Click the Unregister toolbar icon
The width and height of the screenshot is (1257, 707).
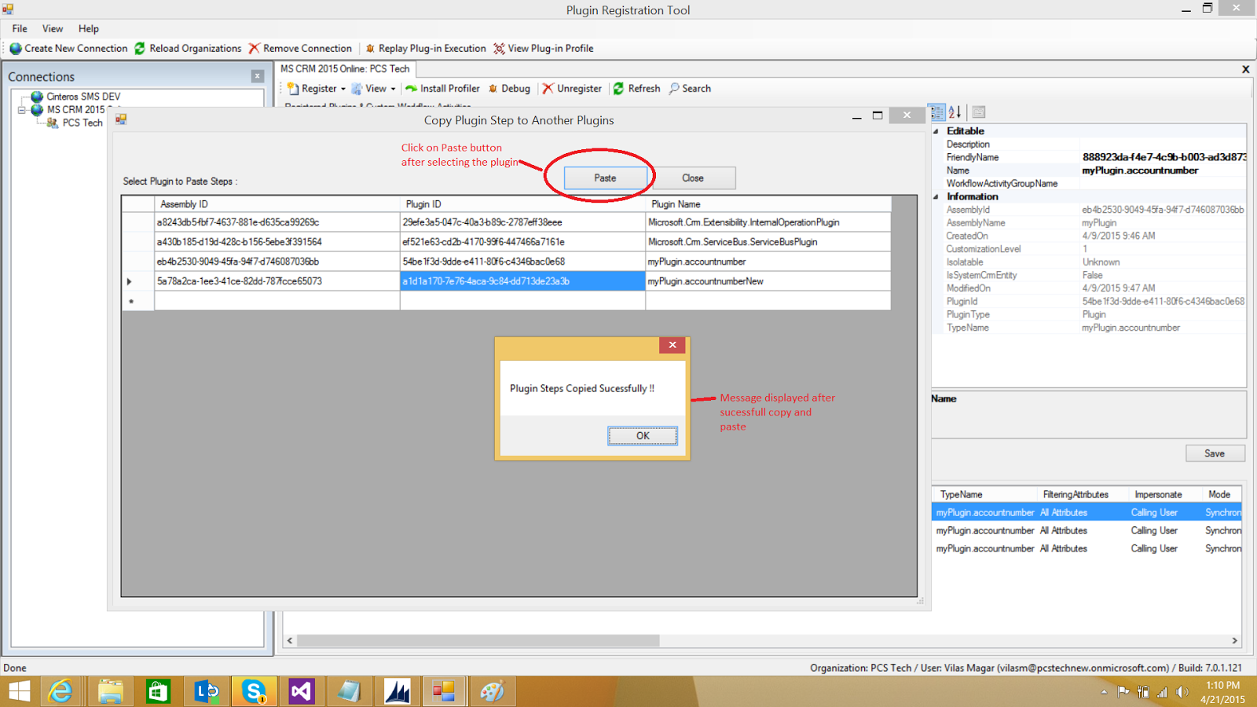coord(572,88)
